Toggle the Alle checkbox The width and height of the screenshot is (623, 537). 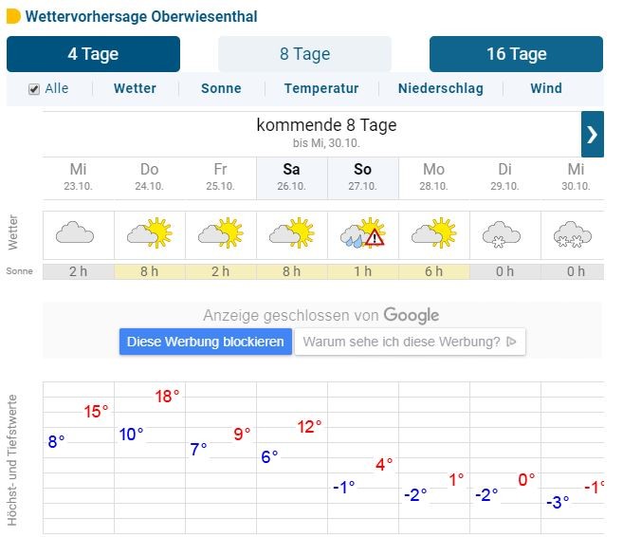tap(34, 89)
